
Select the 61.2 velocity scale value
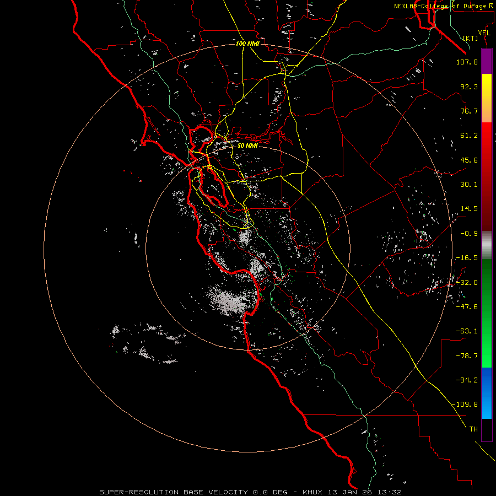(469, 136)
